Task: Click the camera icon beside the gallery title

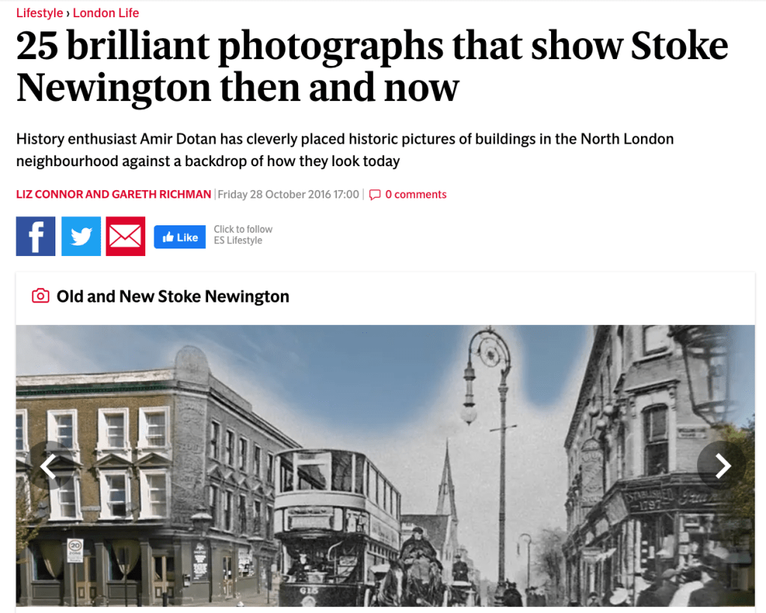Action: pos(40,296)
